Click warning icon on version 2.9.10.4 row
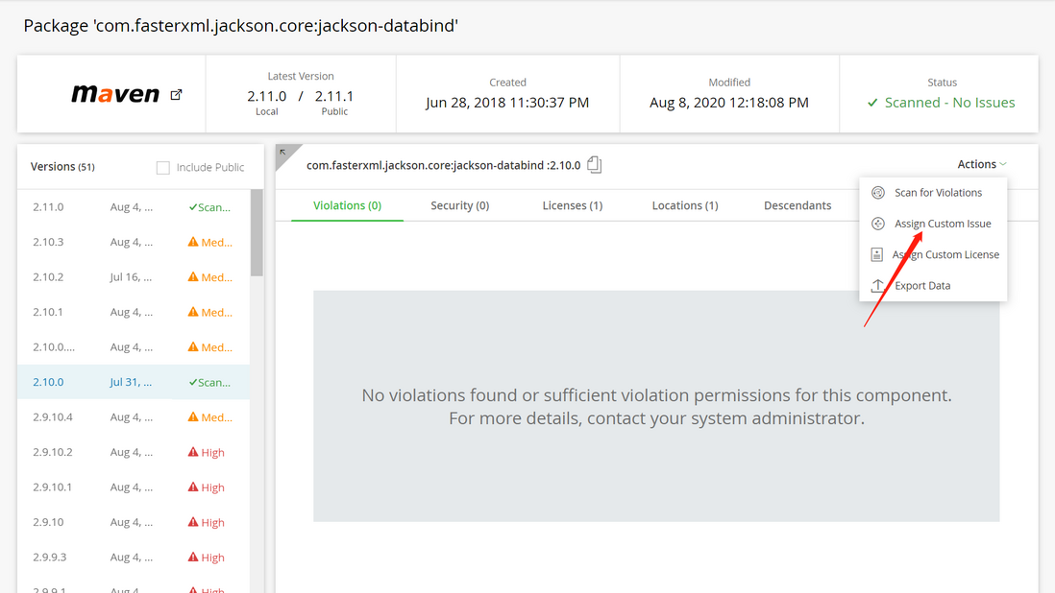The height and width of the screenshot is (593, 1055). 193,417
